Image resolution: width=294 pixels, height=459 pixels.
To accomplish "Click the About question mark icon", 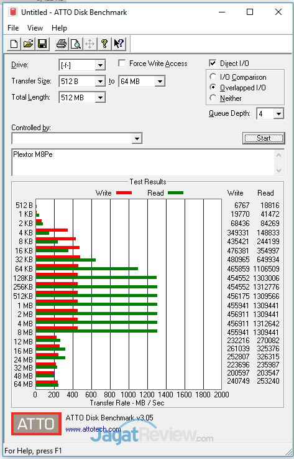I will coord(104,44).
